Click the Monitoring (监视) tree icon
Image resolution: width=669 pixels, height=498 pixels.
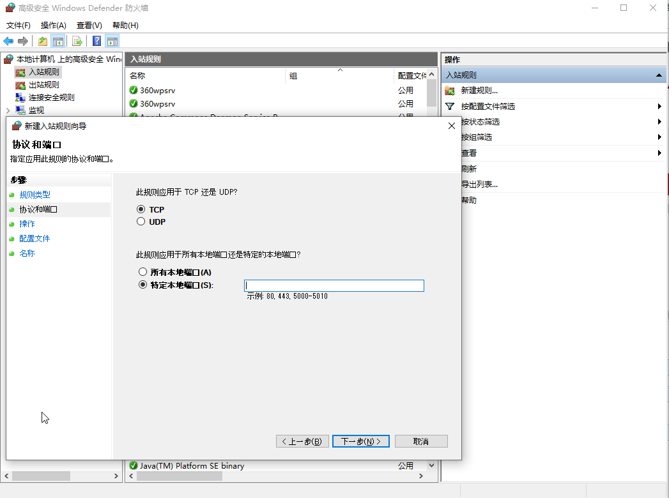pos(20,110)
